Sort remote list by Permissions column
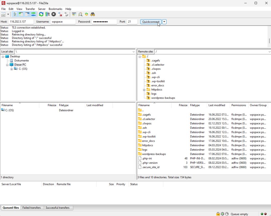Viewport: 271px width, 216px height. pos(239,105)
